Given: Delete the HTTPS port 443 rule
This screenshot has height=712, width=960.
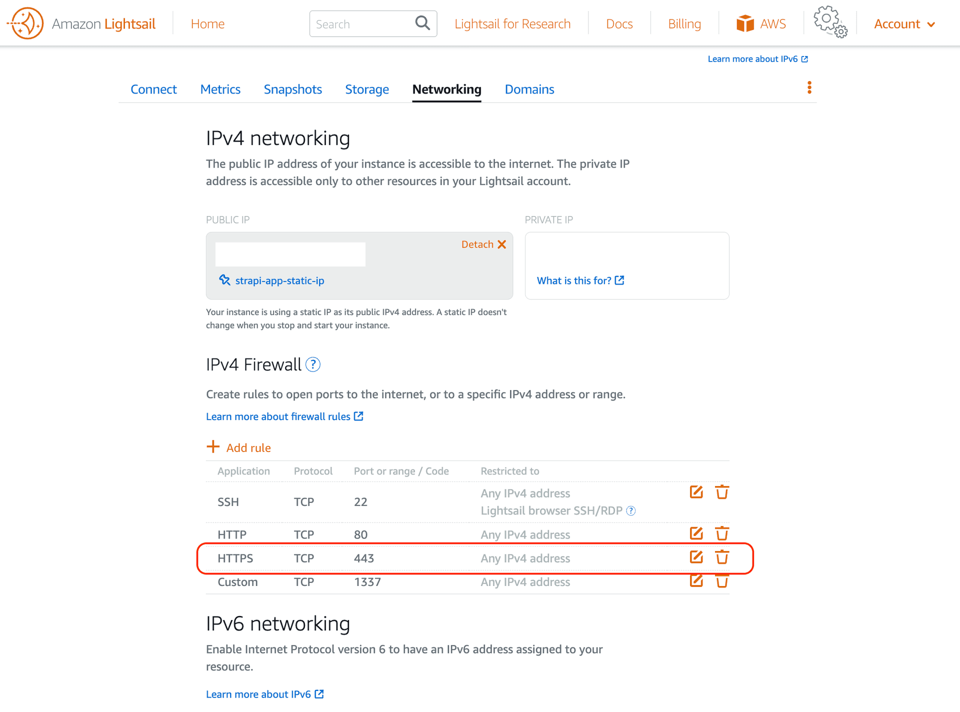Looking at the screenshot, I should click(722, 557).
